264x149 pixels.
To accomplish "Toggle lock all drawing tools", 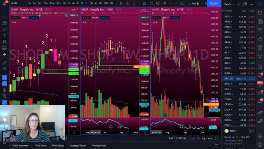I will pos(5,90).
